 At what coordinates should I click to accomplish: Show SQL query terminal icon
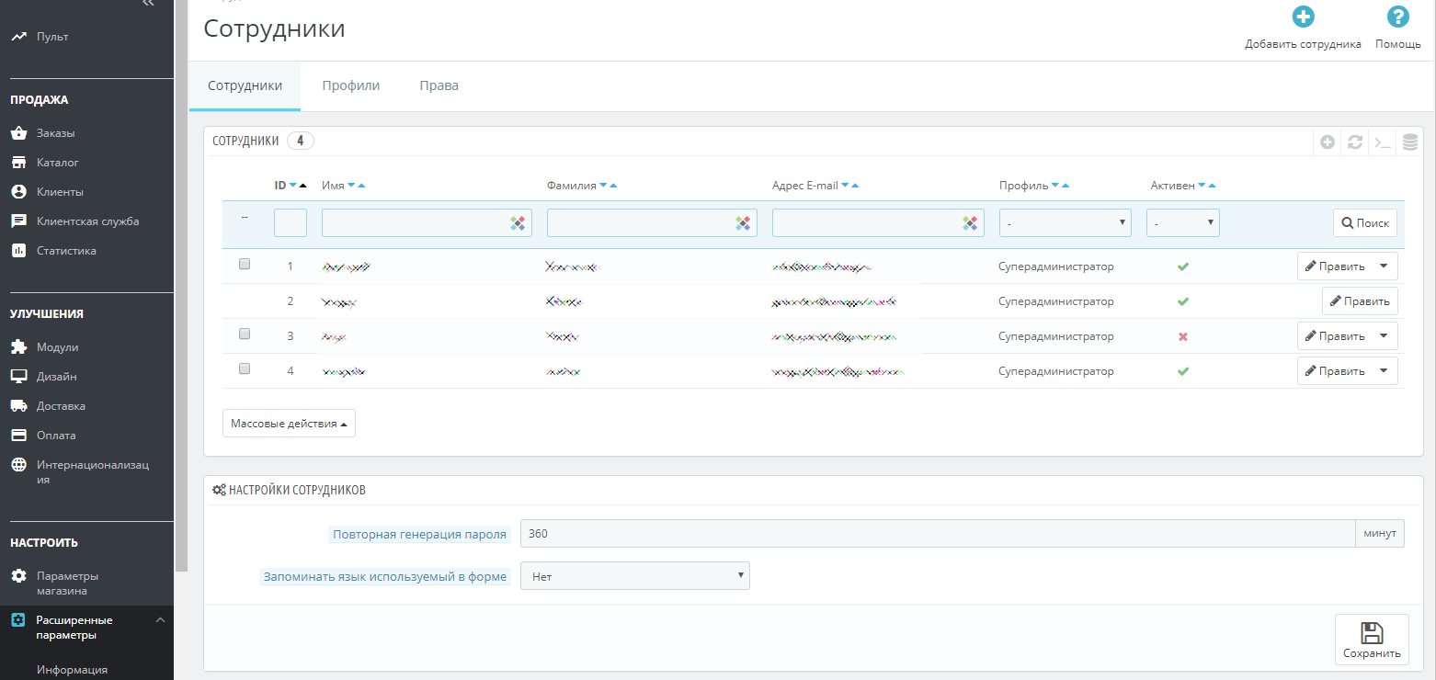[1383, 142]
